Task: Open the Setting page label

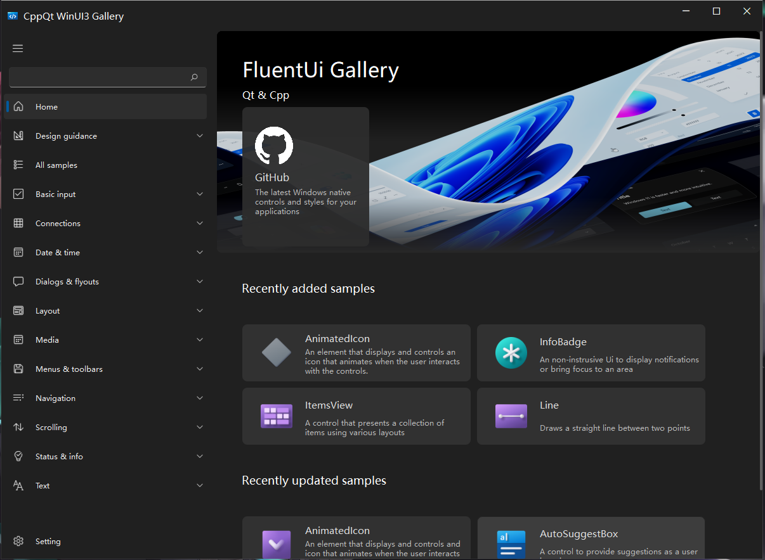Action: click(48, 542)
